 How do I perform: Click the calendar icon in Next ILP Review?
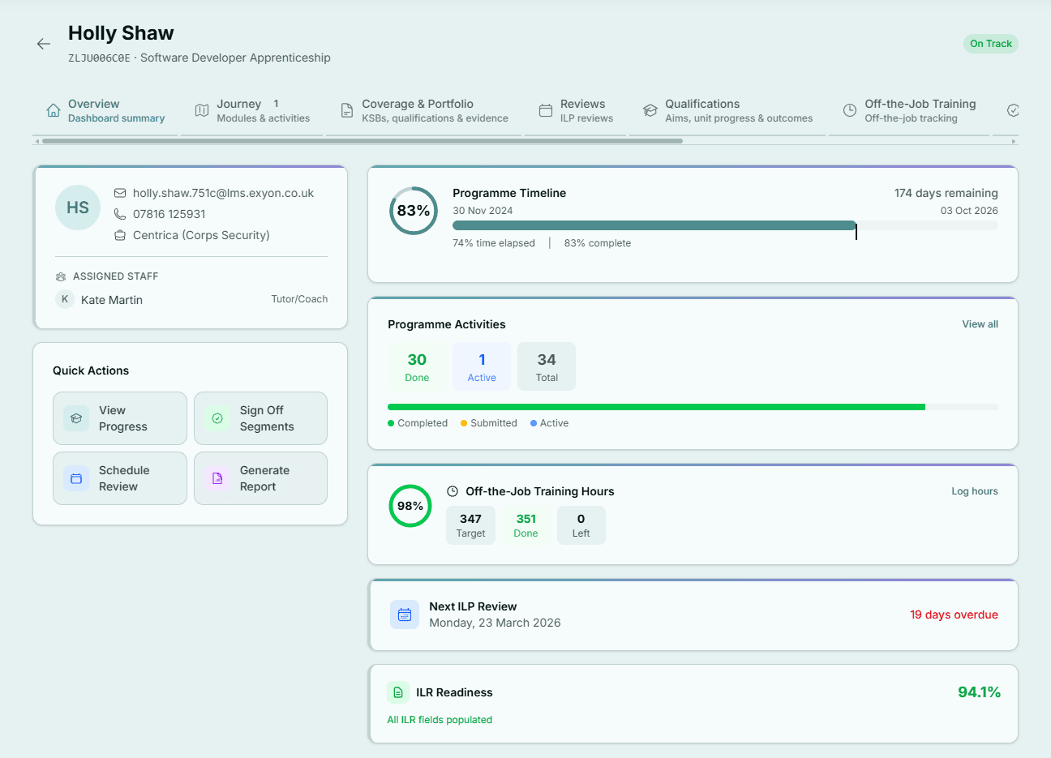(405, 615)
